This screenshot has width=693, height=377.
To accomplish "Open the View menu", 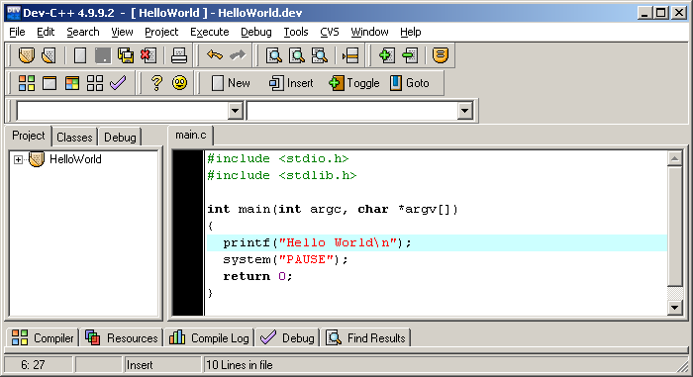I will (x=122, y=32).
